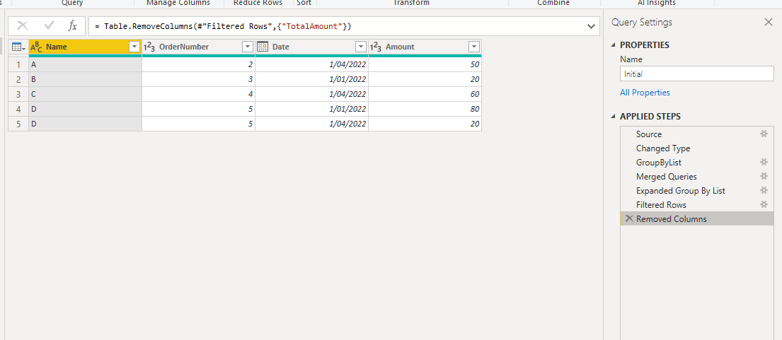
Task: Delete the Removed Columns step with X
Action: (629, 218)
